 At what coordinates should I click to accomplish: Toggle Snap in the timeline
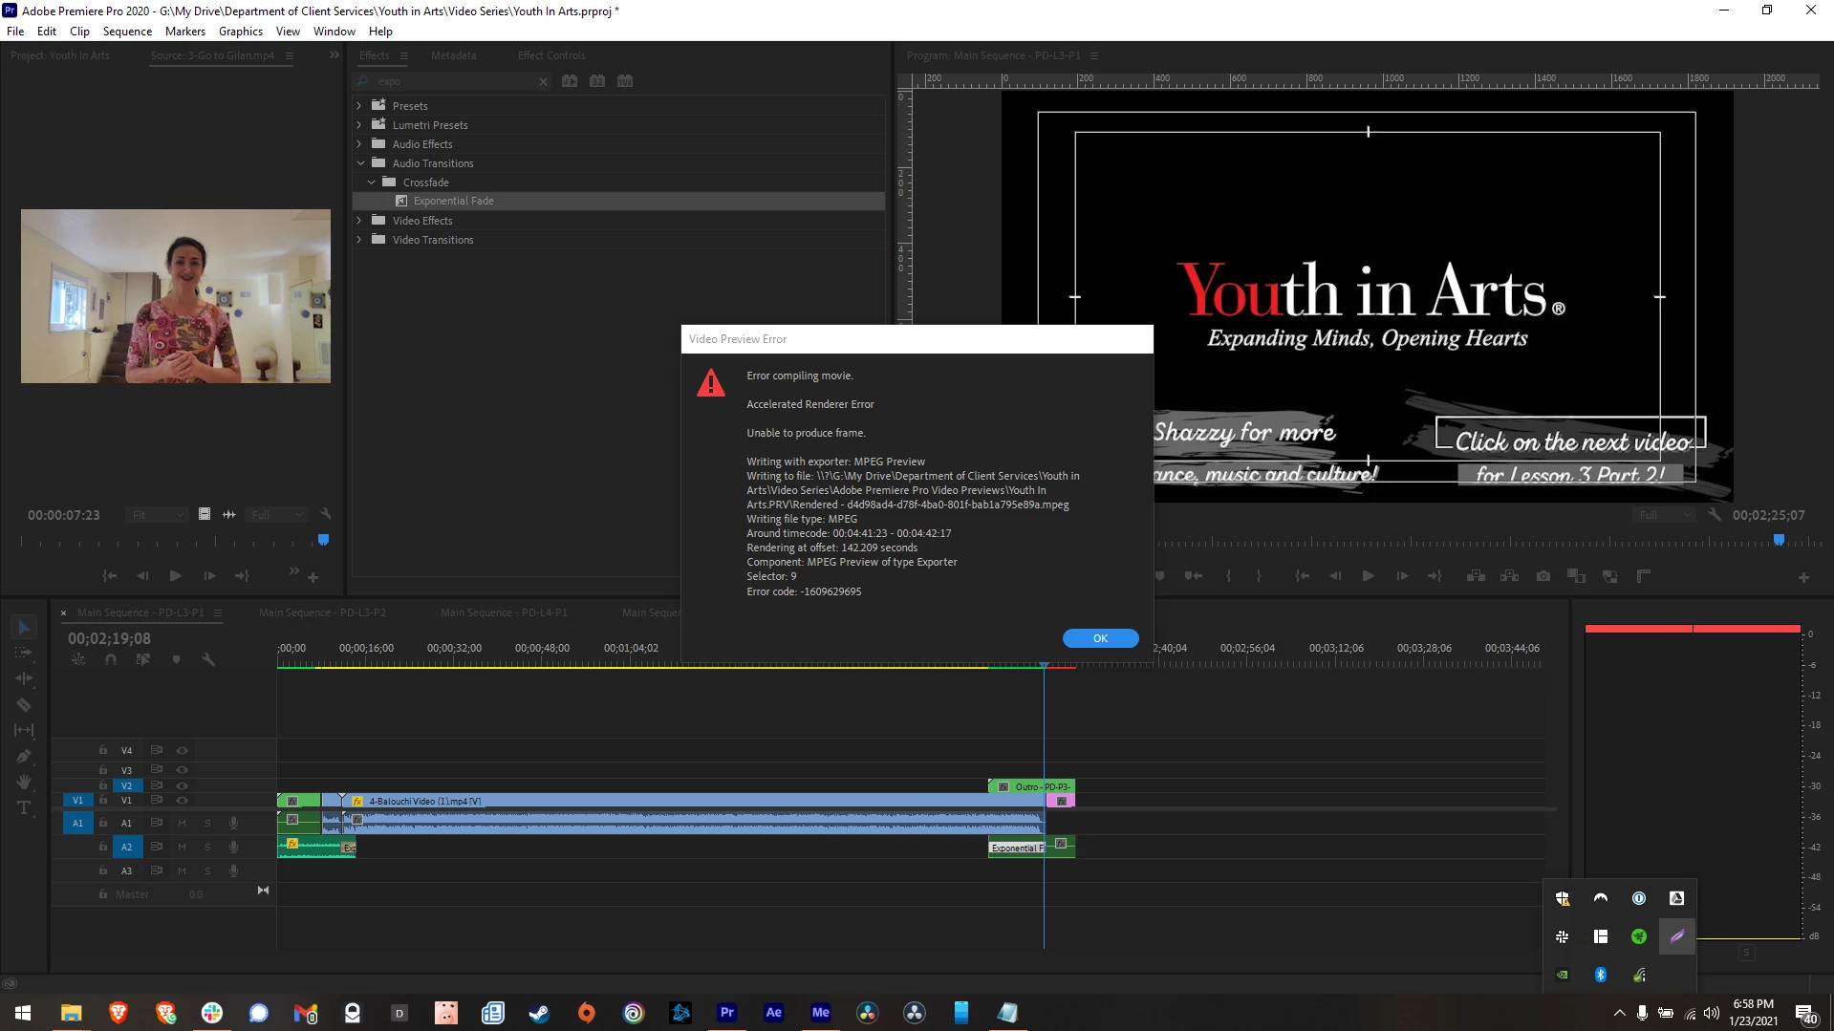point(111,659)
